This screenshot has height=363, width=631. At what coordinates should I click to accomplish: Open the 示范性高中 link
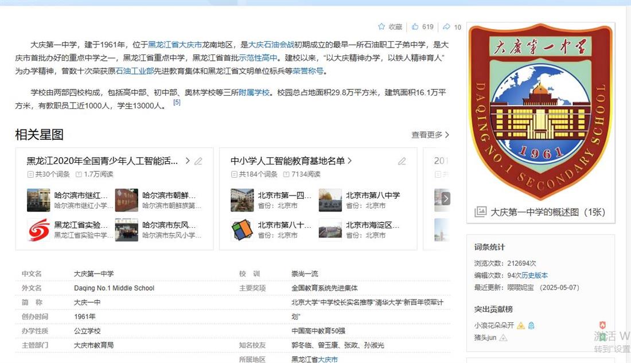click(258, 57)
